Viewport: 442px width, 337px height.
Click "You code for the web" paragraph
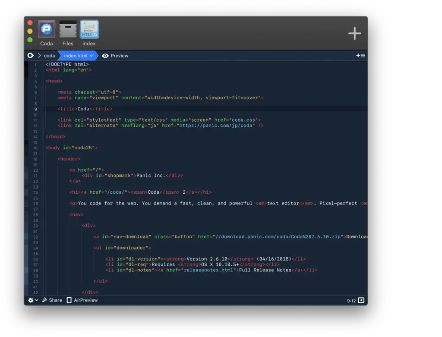tap(218, 203)
